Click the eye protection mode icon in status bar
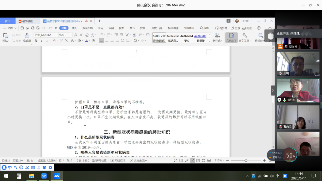 pos(209,160)
